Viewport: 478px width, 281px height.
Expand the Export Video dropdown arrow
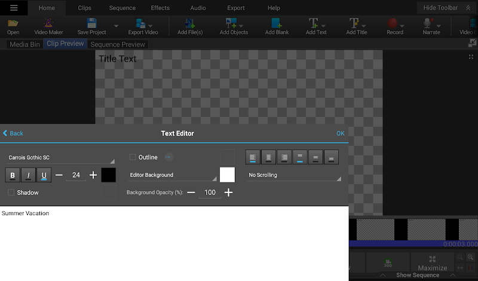[151, 26]
